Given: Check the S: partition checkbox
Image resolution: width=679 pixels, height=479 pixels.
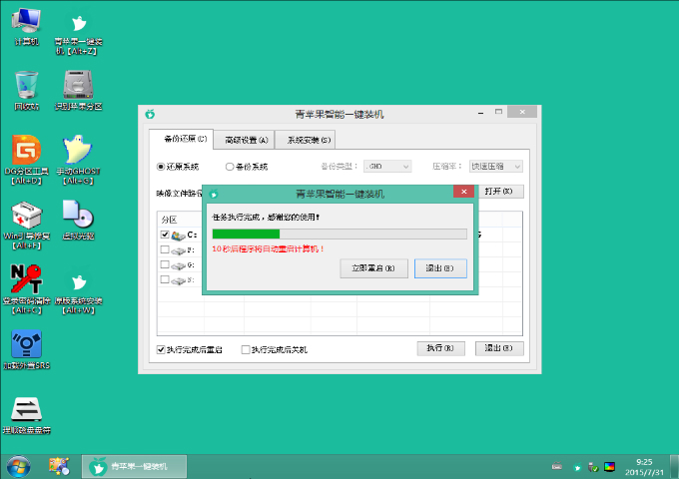Looking at the screenshot, I should 165,279.
